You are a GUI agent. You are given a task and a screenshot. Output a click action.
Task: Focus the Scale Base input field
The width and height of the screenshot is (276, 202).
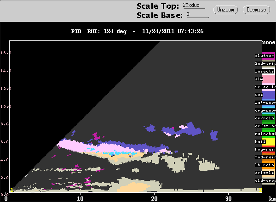pyautogui.click(x=197, y=15)
